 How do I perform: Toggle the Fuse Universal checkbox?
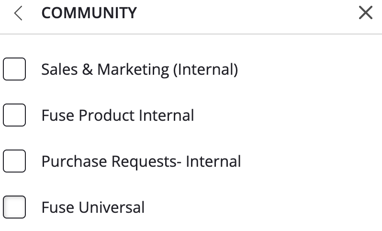[x=14, y=208]
